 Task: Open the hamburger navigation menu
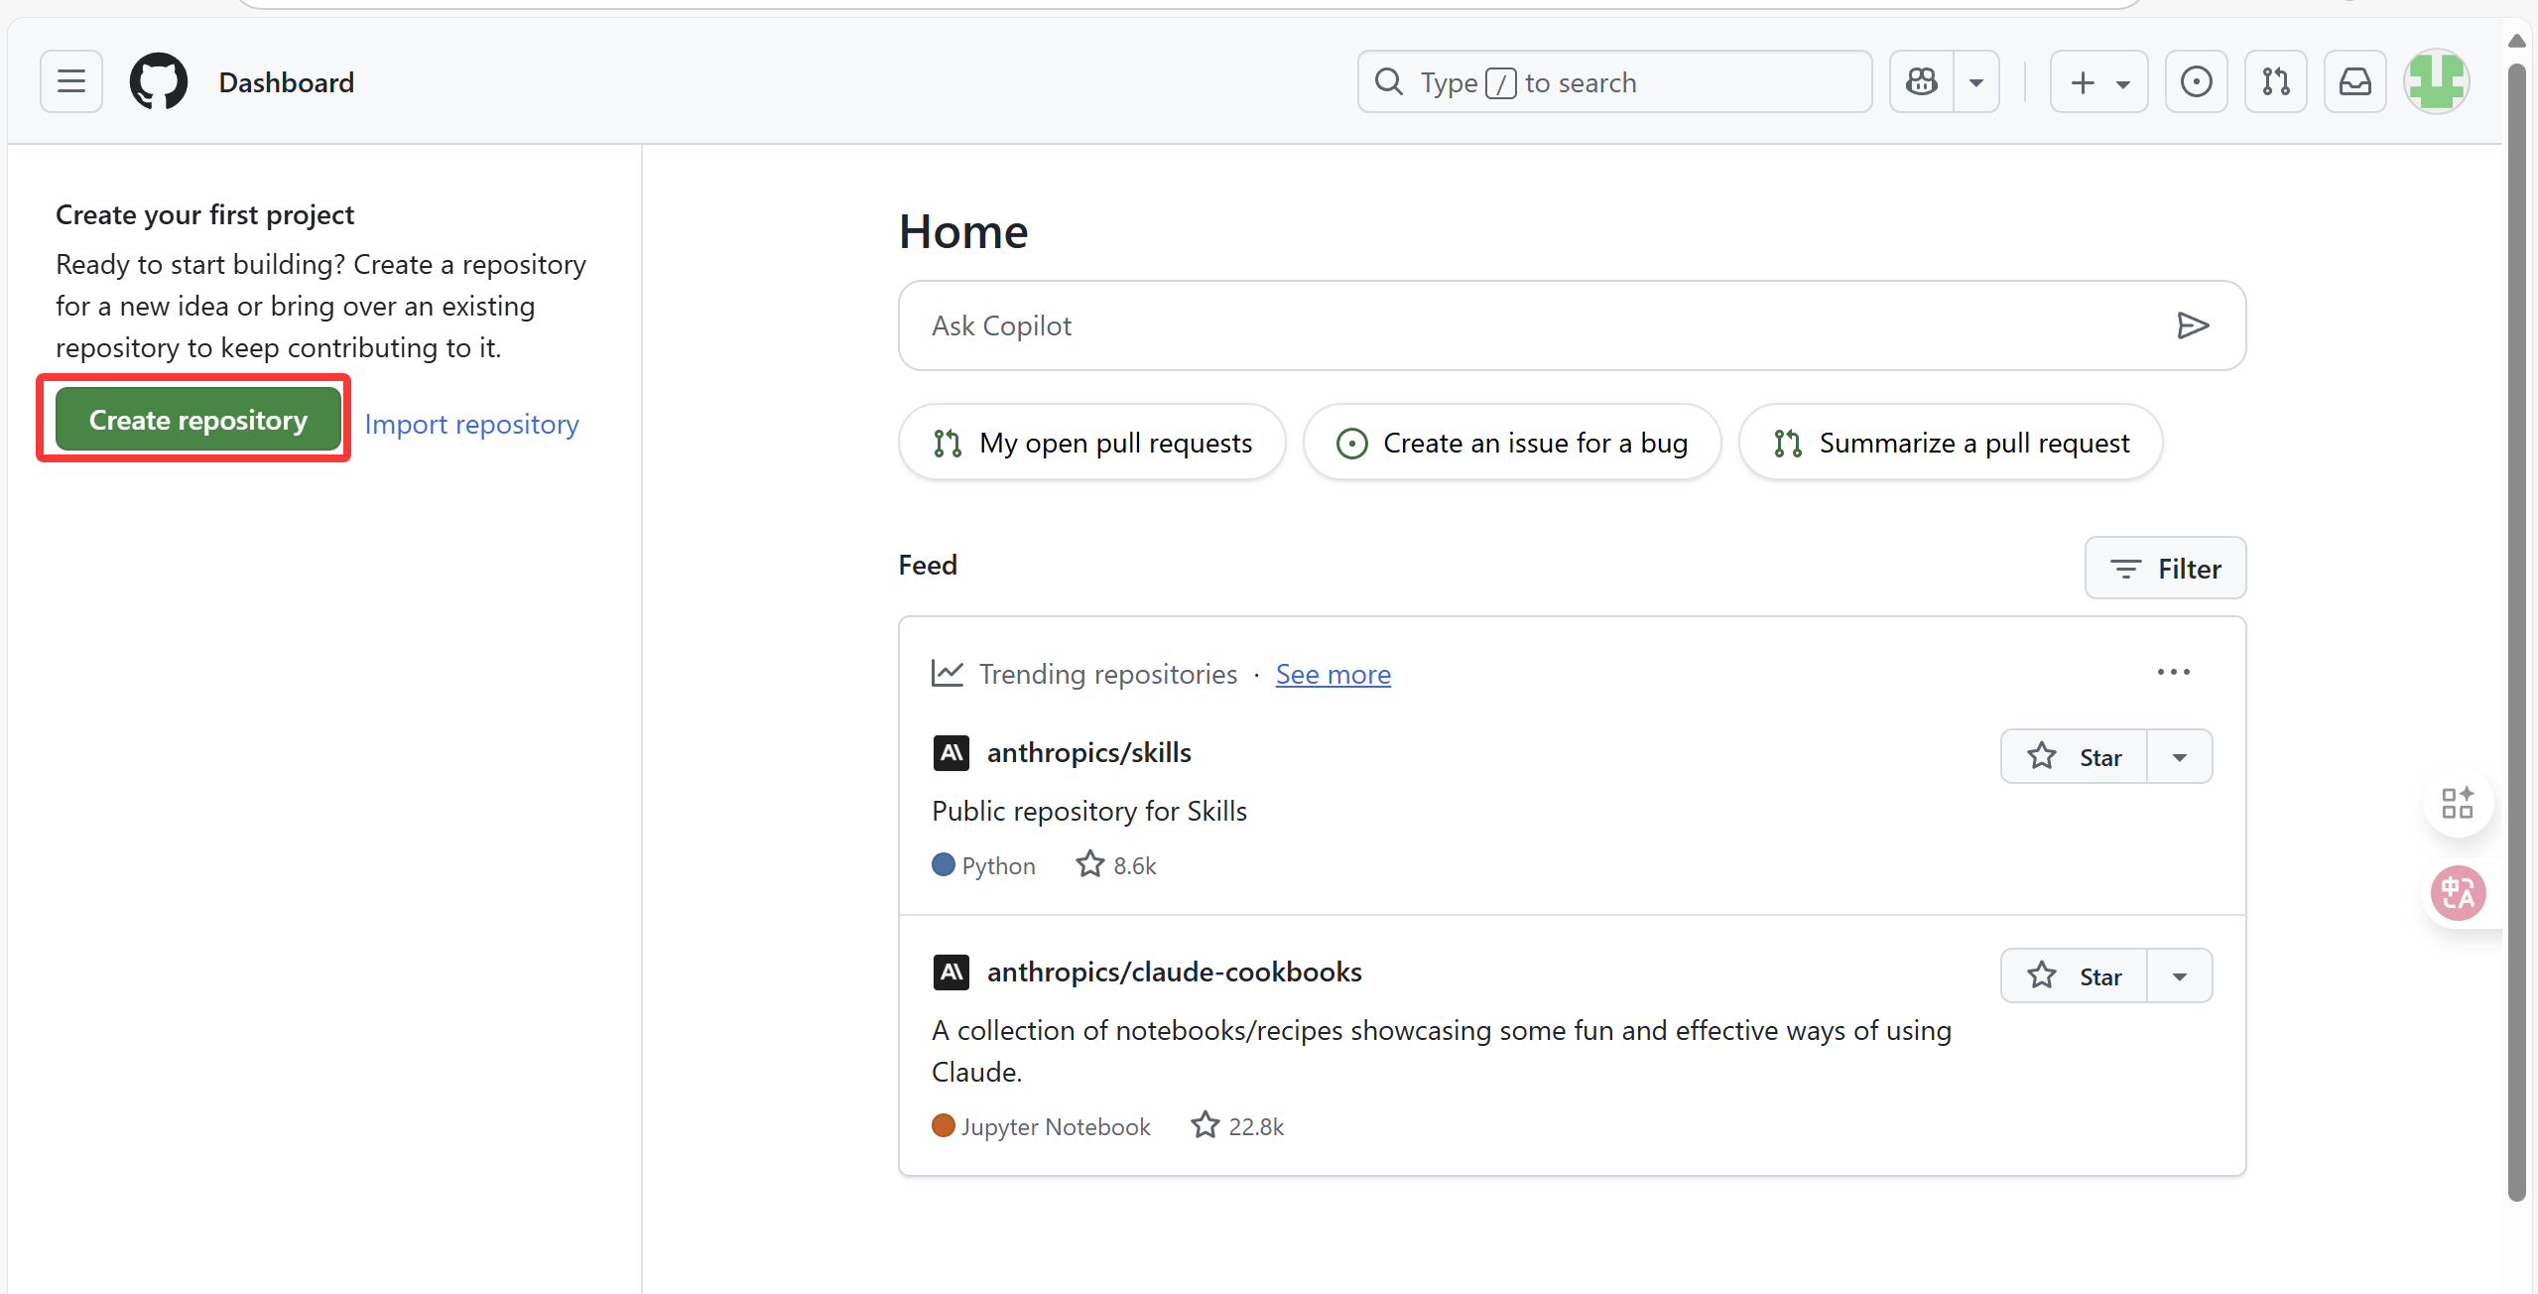pos(71,81)
